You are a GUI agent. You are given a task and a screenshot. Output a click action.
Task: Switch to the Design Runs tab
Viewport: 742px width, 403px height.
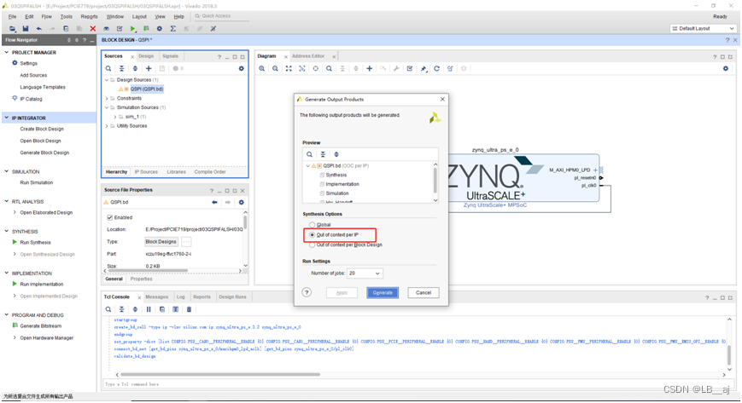pyautogui.click(x=232, y=297)
